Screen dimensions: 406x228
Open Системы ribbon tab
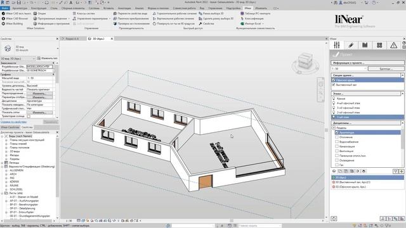pyautogui.click(x=94, y=8)
